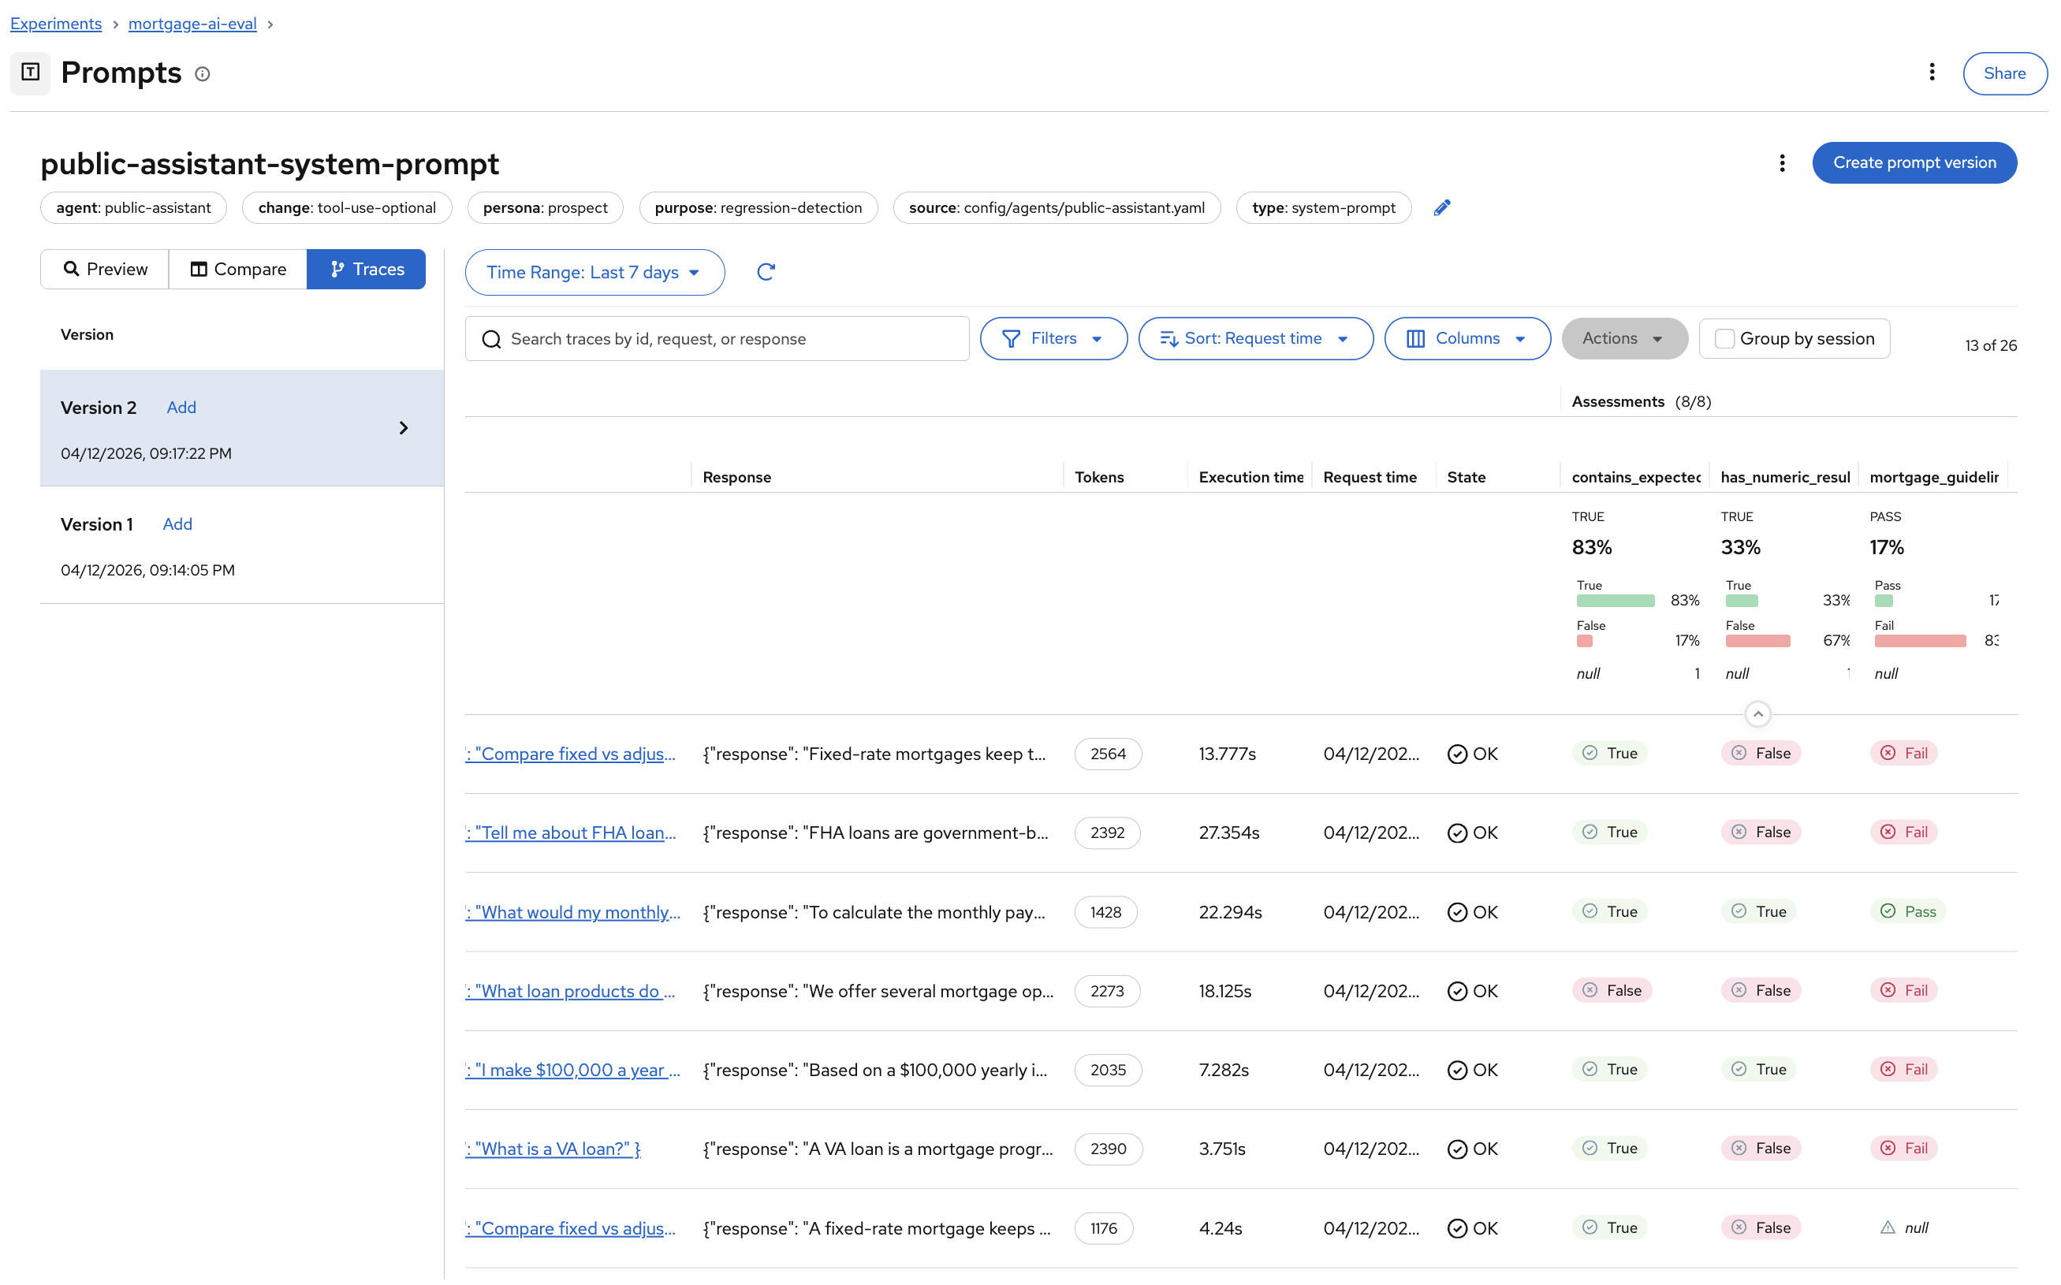This screenshot has height=1285, width=2061.
Task: Open the Sort: Request time dropdown
Action: point(1254,338)
